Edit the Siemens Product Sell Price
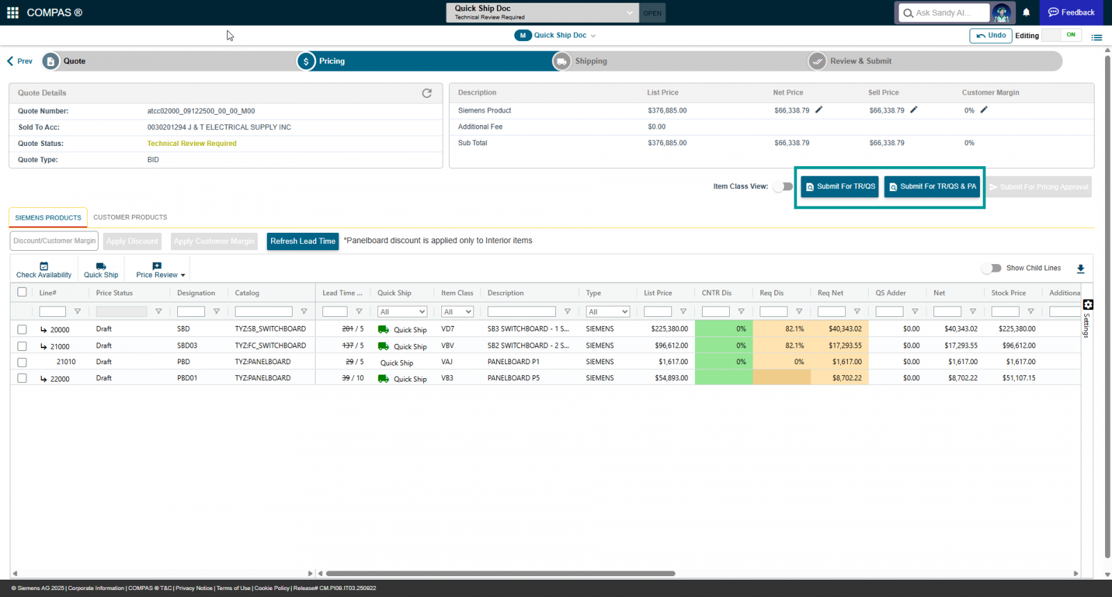1112x597 pixels. point(914,110)
